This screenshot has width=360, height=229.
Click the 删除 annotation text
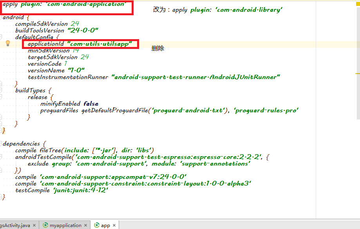tap(157, 48)
